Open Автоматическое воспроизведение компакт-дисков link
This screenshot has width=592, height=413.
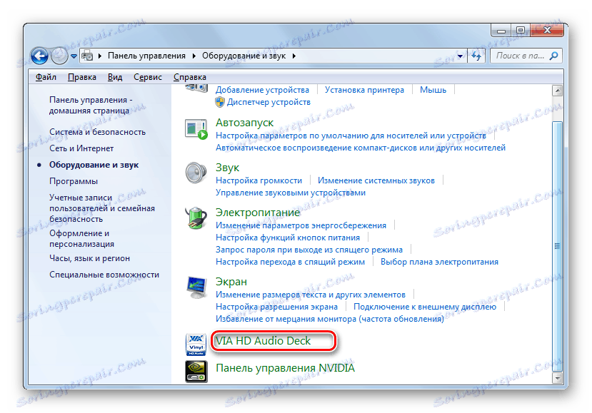pos(360,148)
